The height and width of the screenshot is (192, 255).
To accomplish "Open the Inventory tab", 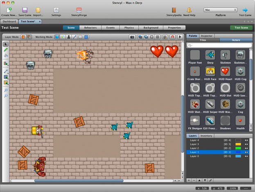I will pyautogui.click(x=206, y=135).
